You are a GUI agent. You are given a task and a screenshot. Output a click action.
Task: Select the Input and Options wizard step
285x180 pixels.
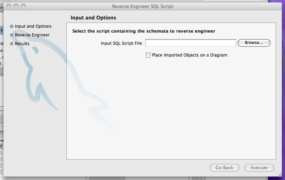tap(33, 26)
